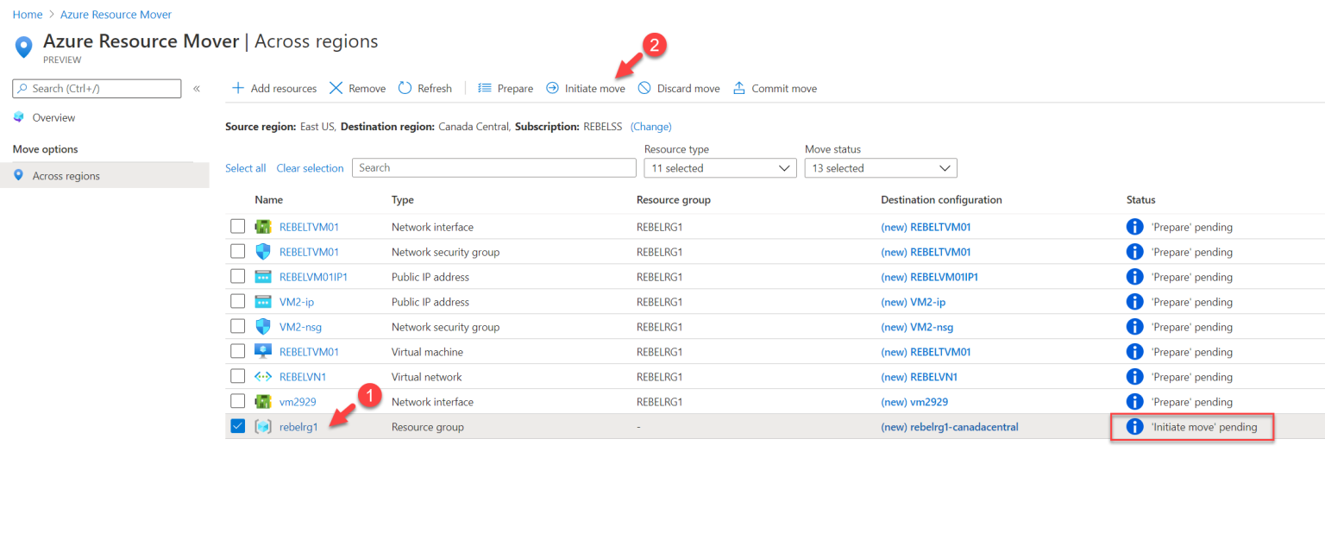1325x533 pixels.
Task: Uncheck the rebelrg1 resource group checkbox
Action: coord(238,426)
